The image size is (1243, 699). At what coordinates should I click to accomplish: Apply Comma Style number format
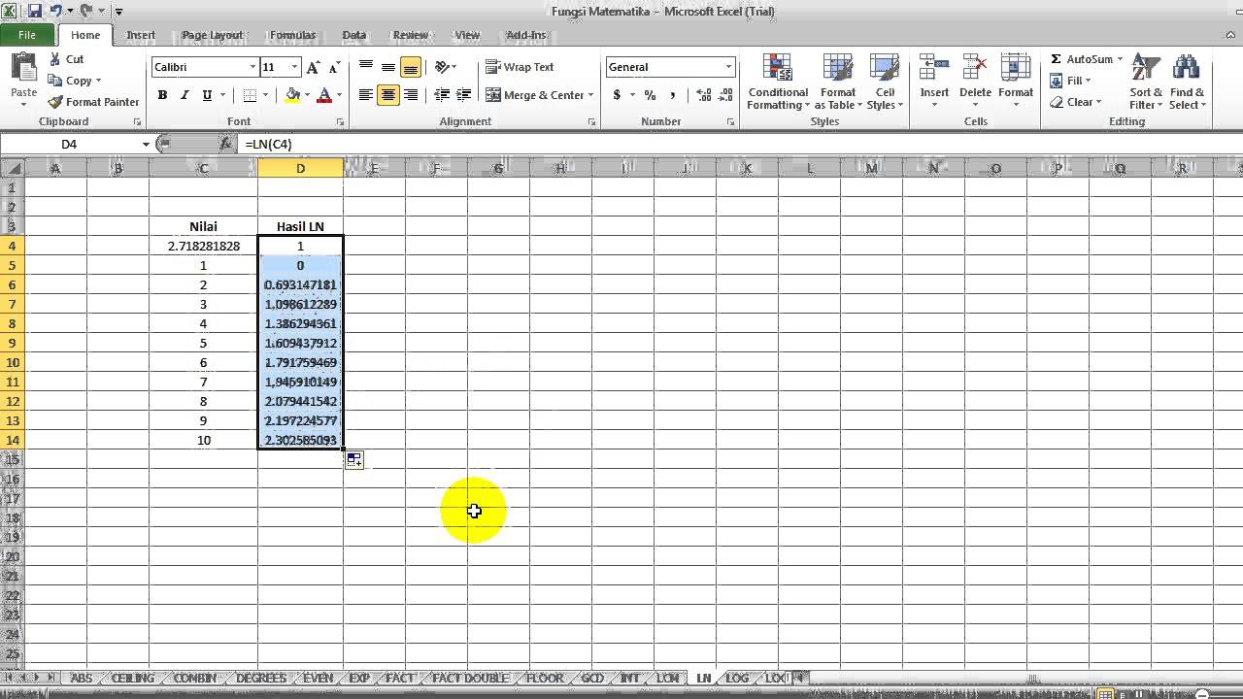click(673, 95)
